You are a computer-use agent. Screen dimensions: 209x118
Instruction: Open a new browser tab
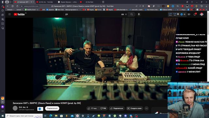click(x=103, y=2)
